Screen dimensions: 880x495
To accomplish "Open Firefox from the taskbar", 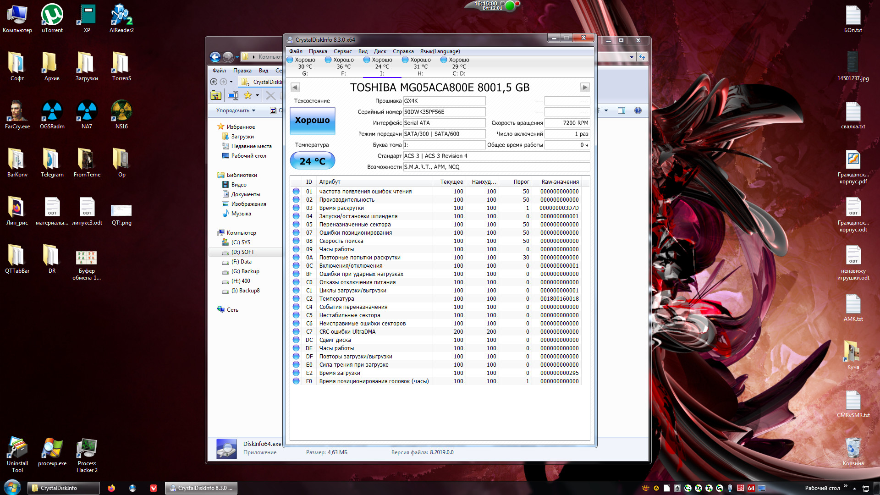I will (x=111, y=488).
